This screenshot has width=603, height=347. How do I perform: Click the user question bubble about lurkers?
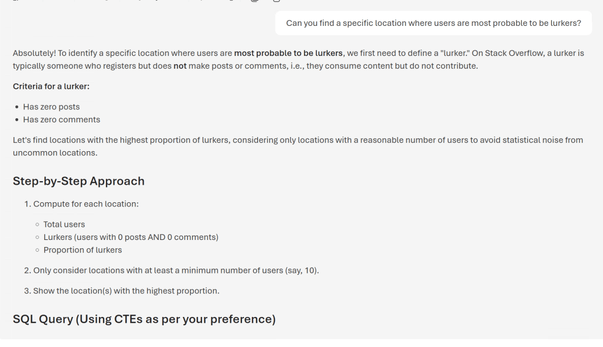click(x=433, y=23)
